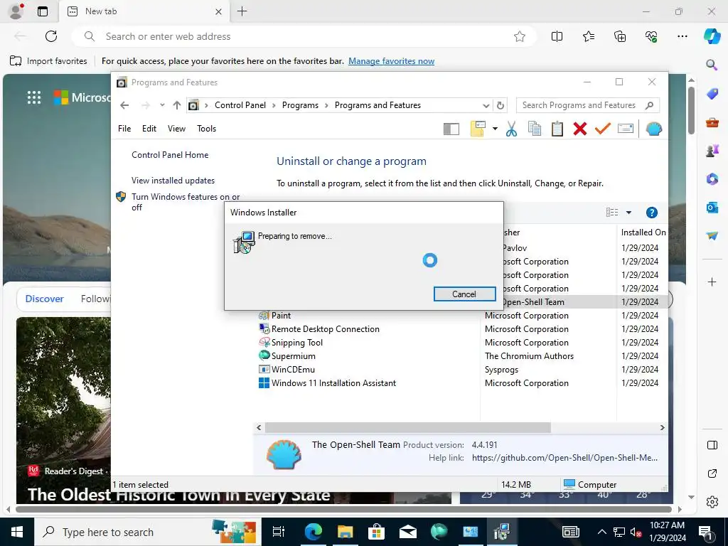The height and width of the screenshot is (546, 728).
Task: Open the File menu
Action: [x=124, y=129]
